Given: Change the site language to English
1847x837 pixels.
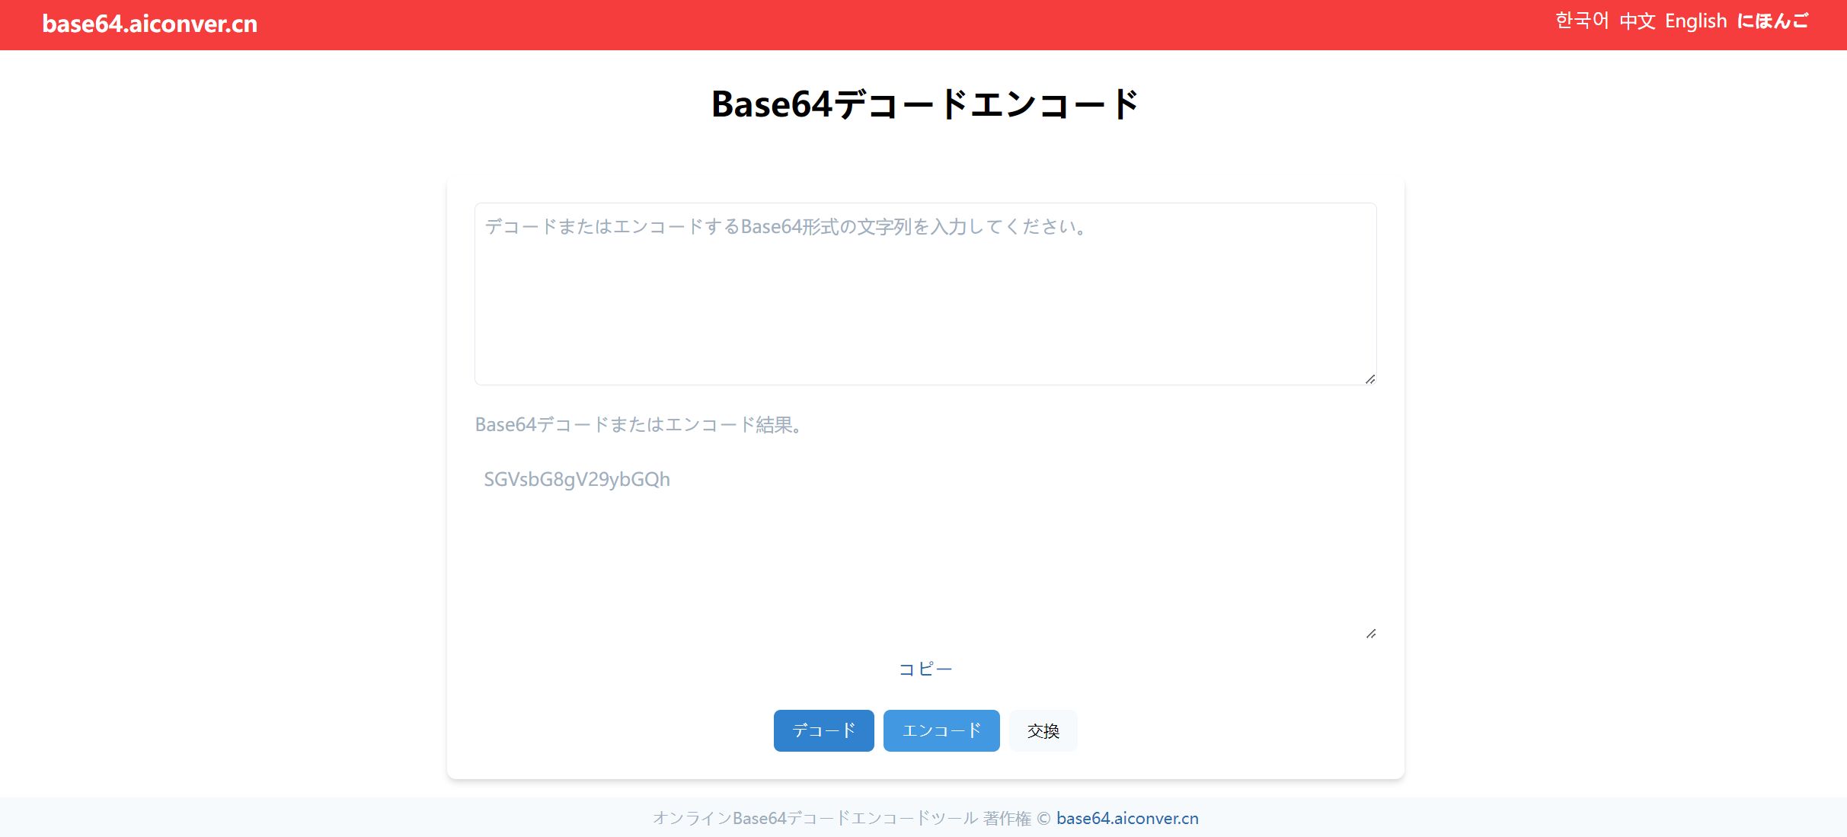Looking at the screenshot, I should (1695, 21).
